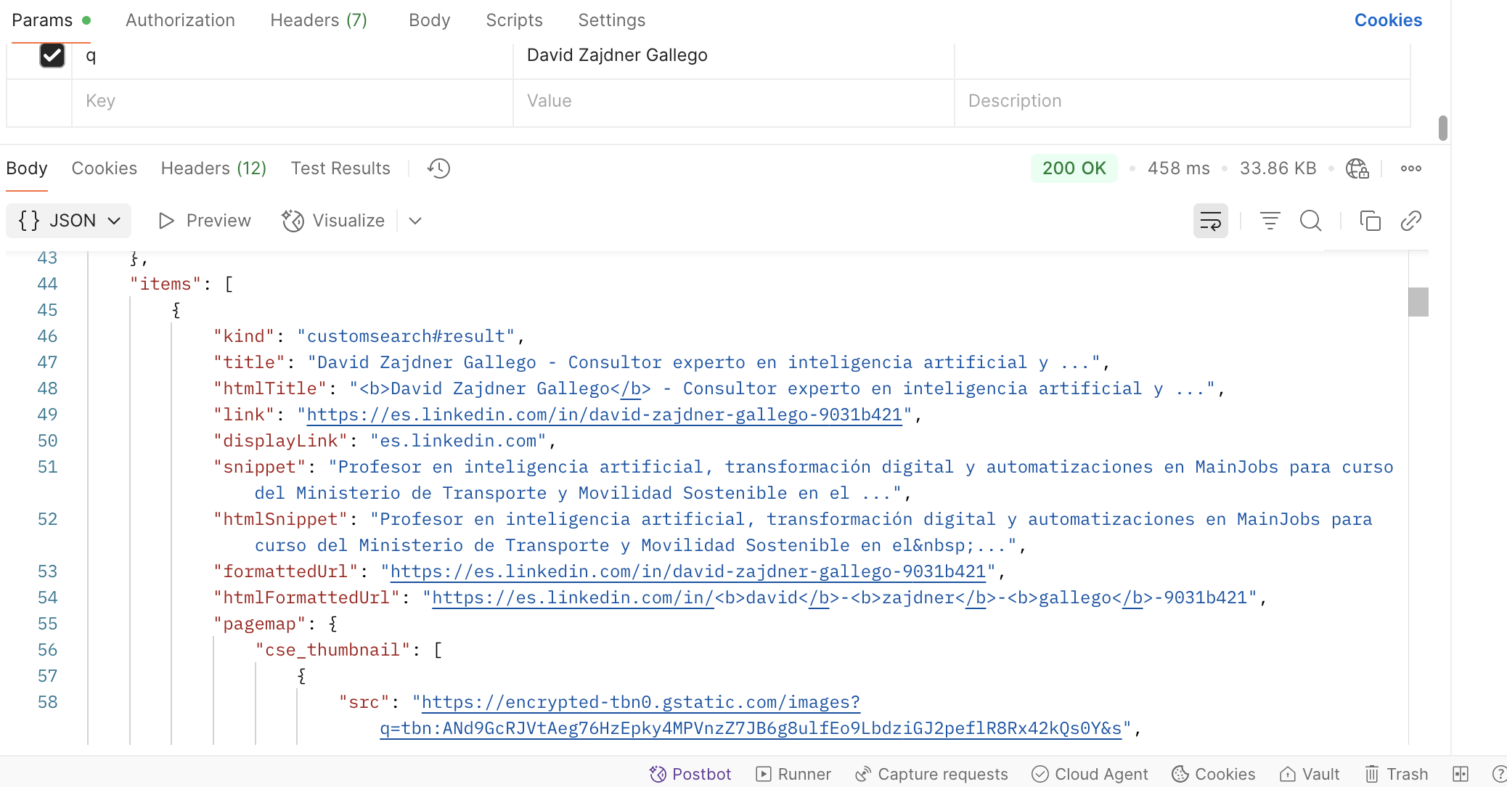Open the network information globe icon
Viewport: 1507px width, 787px height.
[x=1357, y=168]
